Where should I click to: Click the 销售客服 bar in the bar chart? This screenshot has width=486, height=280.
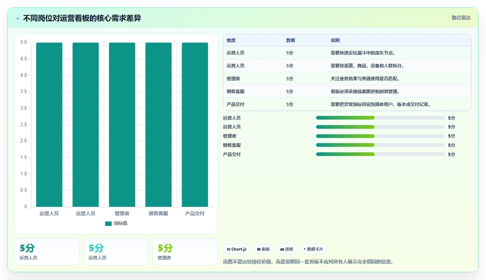point(159,125)
